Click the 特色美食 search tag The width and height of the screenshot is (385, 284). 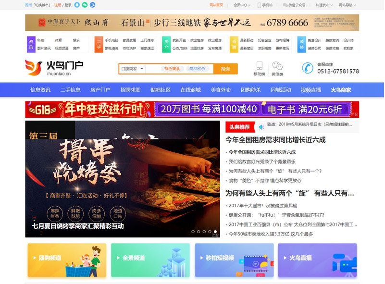coord(172,69)
